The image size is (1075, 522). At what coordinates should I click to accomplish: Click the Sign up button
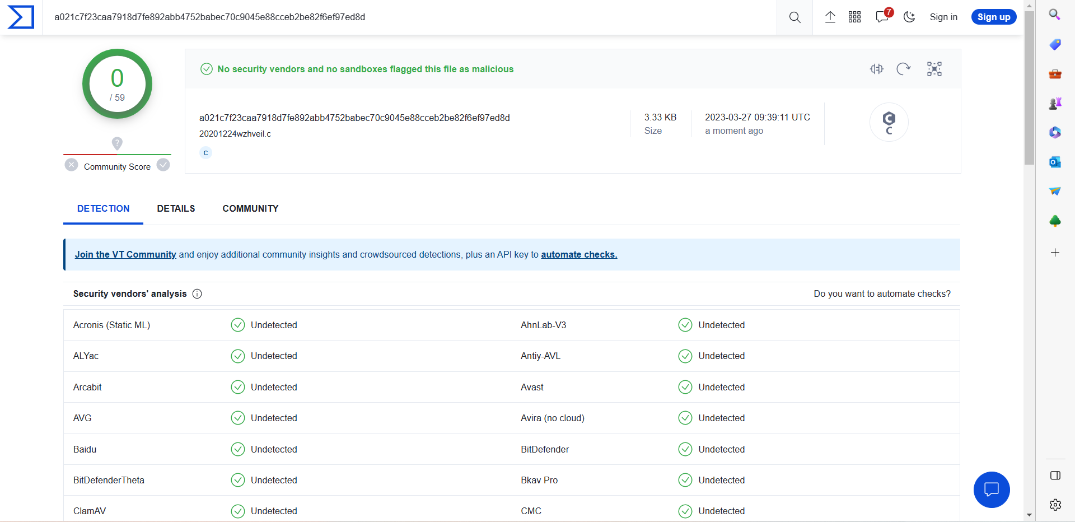pyautogui.click(x=994, y=17)
